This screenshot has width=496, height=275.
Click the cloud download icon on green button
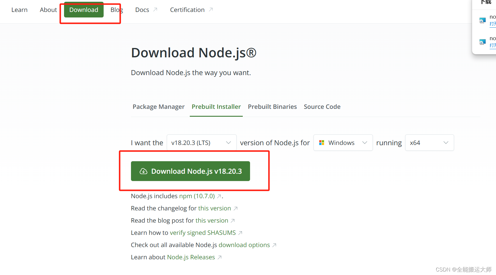point(143,171)
